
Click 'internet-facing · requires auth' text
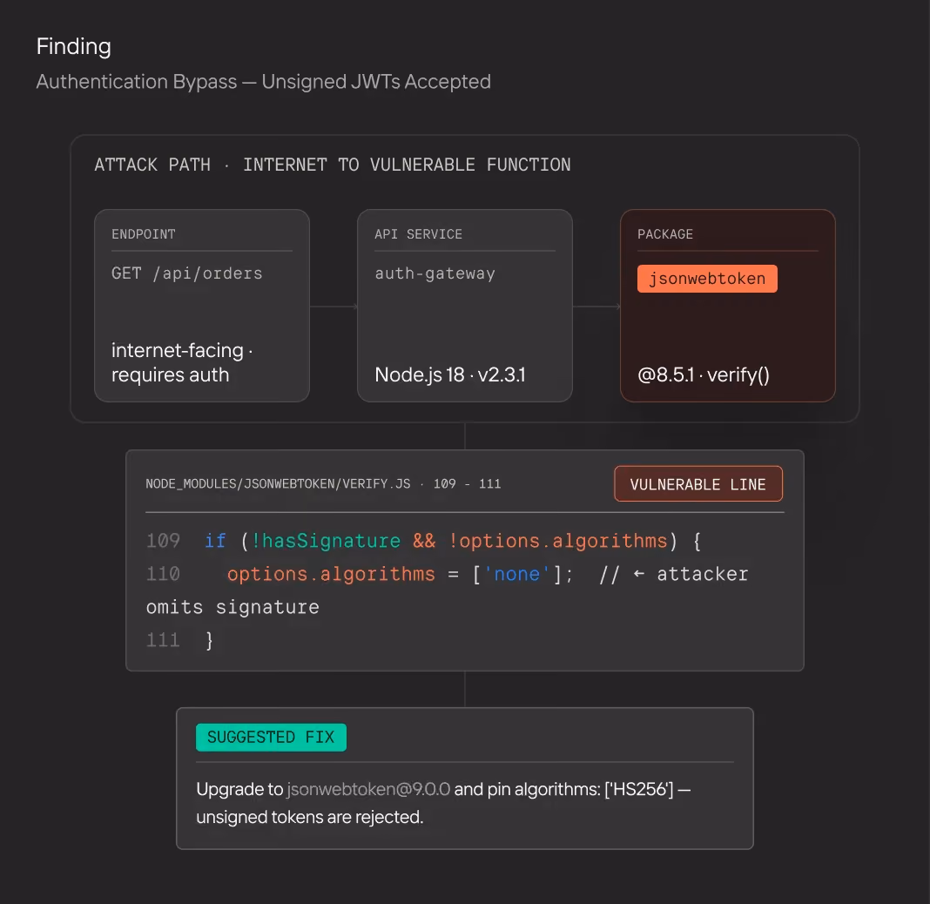(x=182, y=362)
